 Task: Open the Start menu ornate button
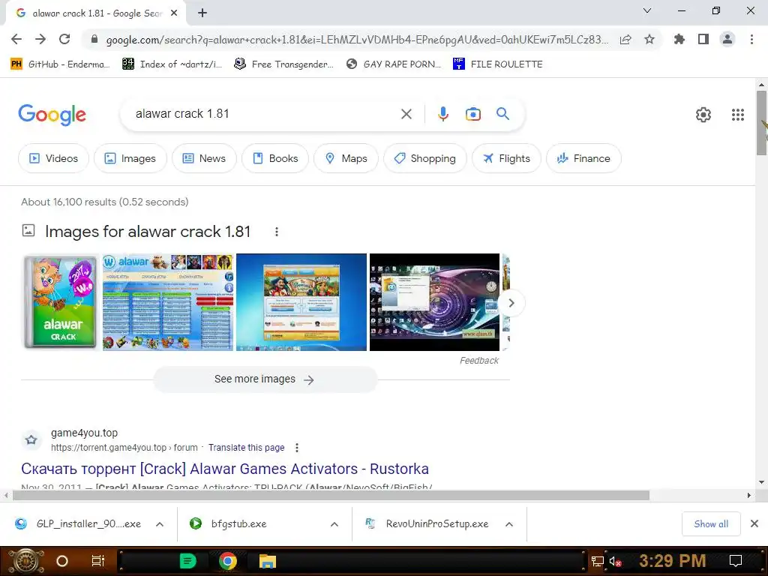click(x=25, y=561)
